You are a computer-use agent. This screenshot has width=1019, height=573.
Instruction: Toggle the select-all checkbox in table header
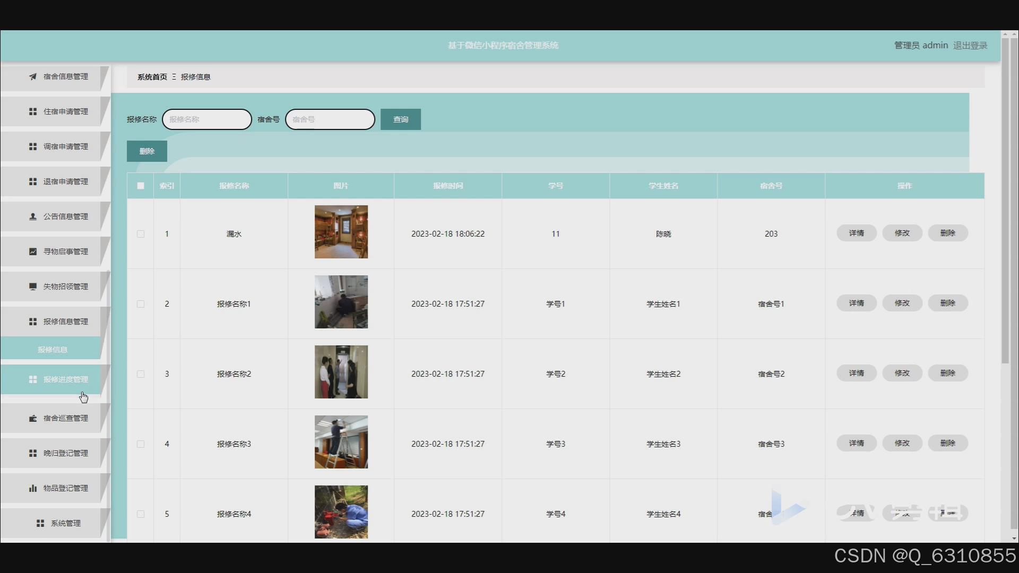point(141,186)
